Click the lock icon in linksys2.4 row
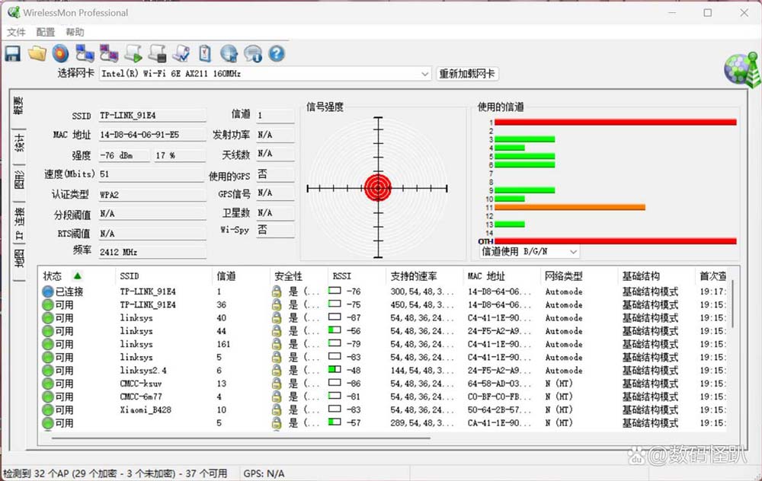Screen dimensions: 762x481 tap(277, 371)
